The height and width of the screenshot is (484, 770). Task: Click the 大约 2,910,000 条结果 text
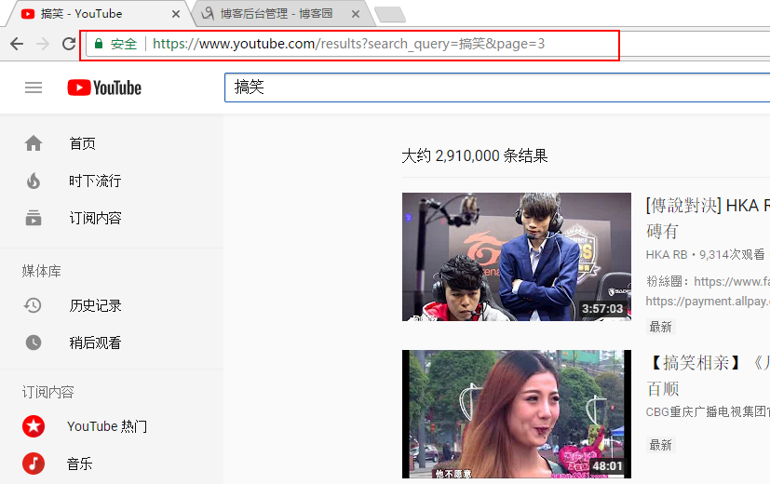[x=475, y=155]
